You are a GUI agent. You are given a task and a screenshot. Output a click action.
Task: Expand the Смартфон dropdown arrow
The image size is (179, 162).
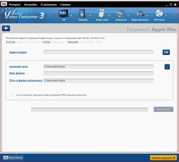point(90,16)
